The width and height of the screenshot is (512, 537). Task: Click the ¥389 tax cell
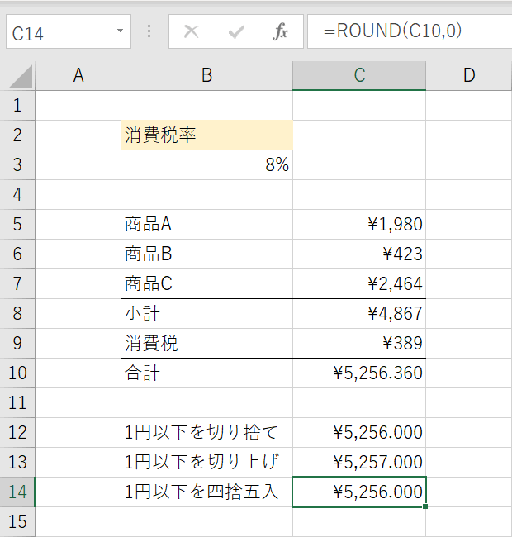359,344
